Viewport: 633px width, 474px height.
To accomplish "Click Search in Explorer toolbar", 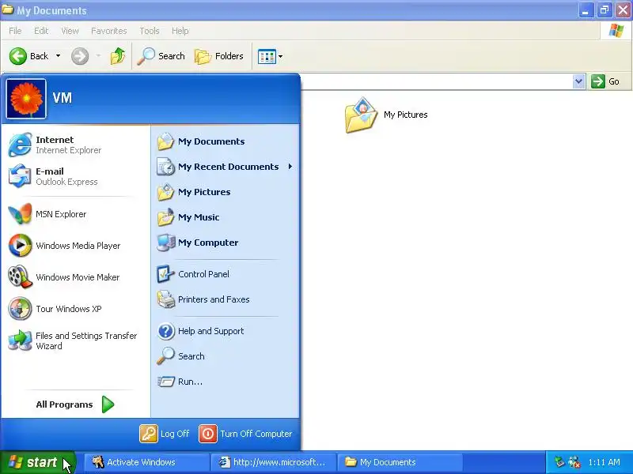I will click(161, 56).
